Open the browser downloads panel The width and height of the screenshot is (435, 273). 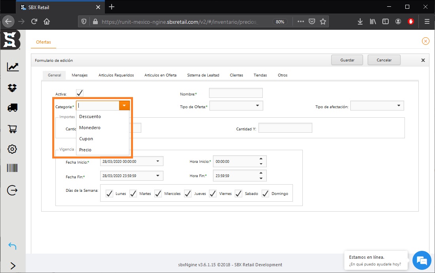pos(360,21)
